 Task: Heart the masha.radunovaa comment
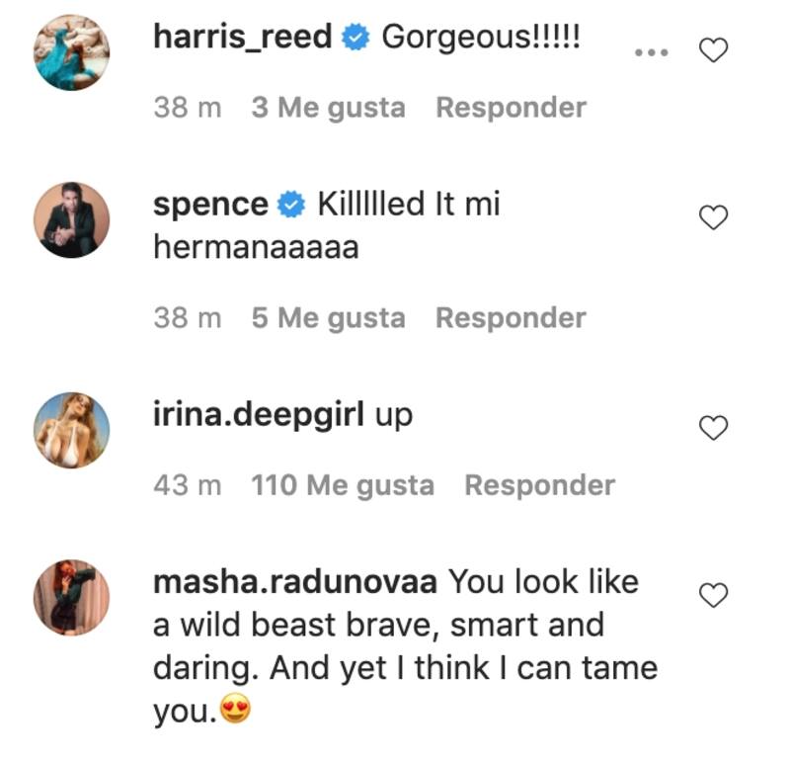click(713, 595)
